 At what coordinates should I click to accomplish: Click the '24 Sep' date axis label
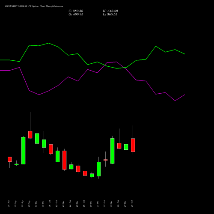9,204
